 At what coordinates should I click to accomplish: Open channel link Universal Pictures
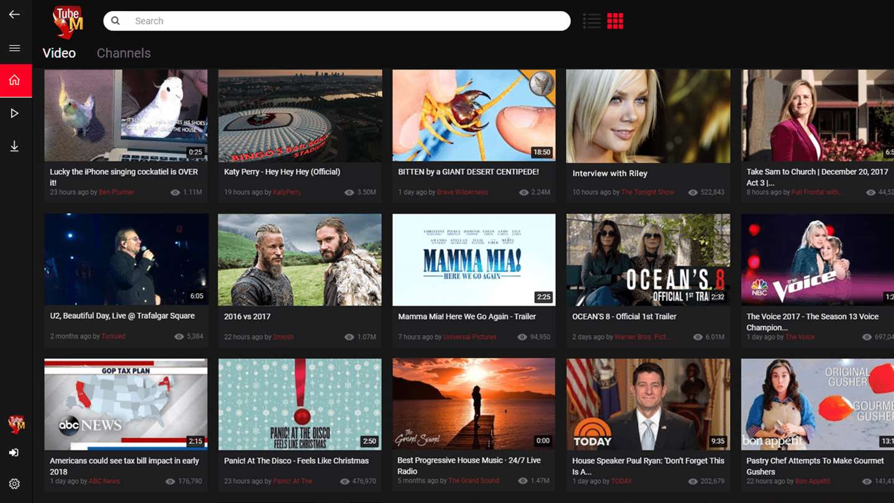point(470,337)
